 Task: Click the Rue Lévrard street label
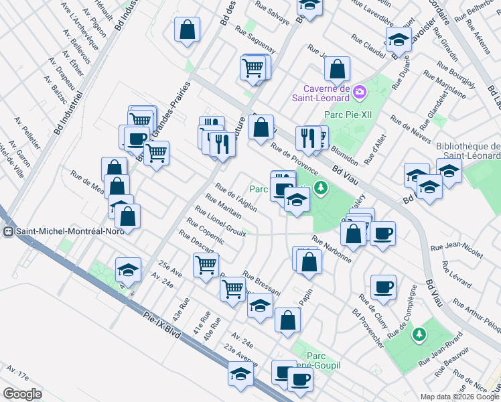click(457, 275)
